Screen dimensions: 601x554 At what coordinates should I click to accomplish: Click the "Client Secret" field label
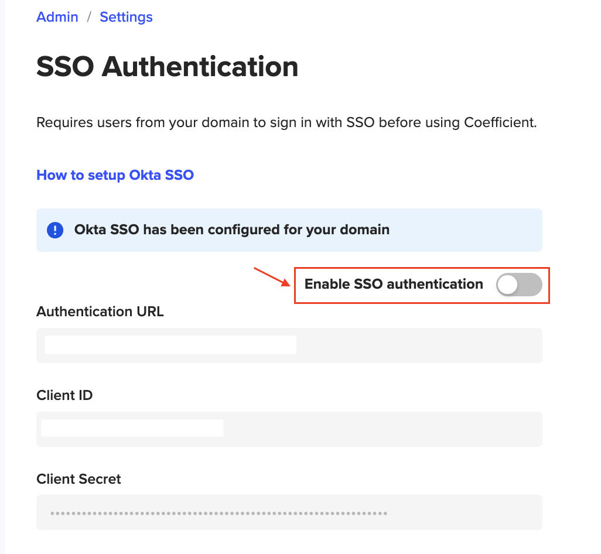(x=78, y=479)
